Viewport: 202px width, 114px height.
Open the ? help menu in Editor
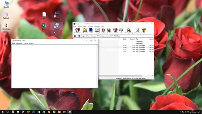[35, 43]
